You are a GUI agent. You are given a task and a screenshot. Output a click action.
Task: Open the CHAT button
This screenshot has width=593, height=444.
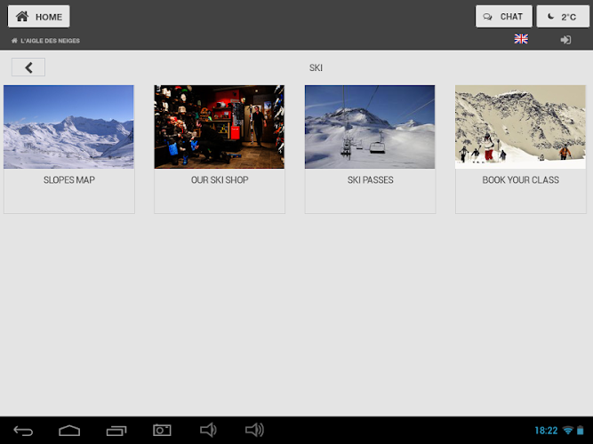pos(503,16)
